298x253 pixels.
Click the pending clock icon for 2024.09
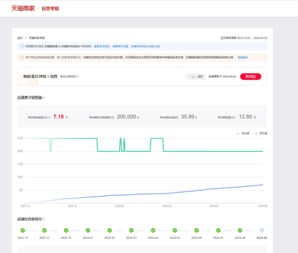(x=262, y=230)
